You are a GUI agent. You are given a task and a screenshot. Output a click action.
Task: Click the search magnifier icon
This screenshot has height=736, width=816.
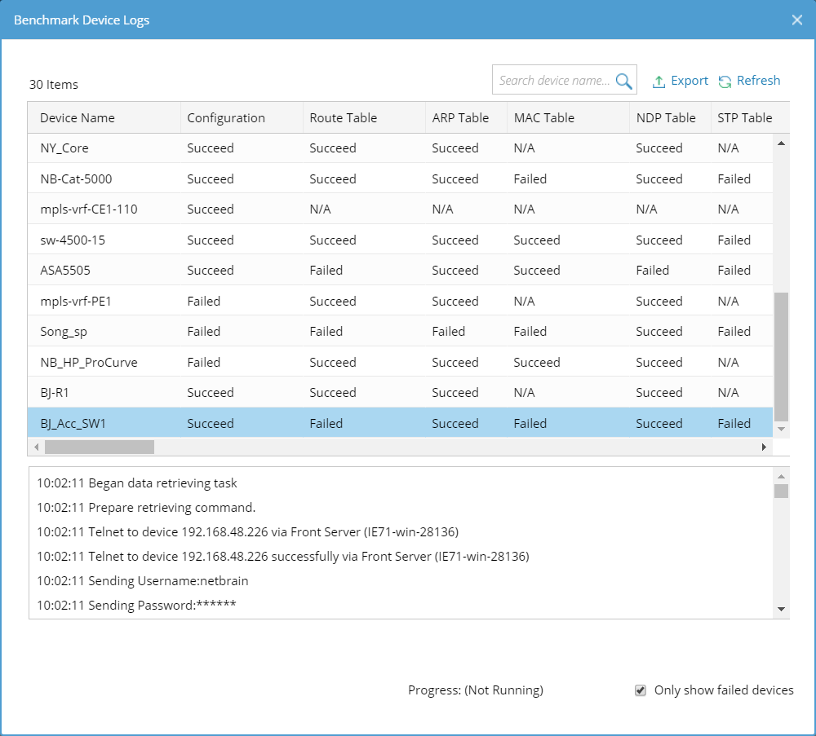coord(624,81)
